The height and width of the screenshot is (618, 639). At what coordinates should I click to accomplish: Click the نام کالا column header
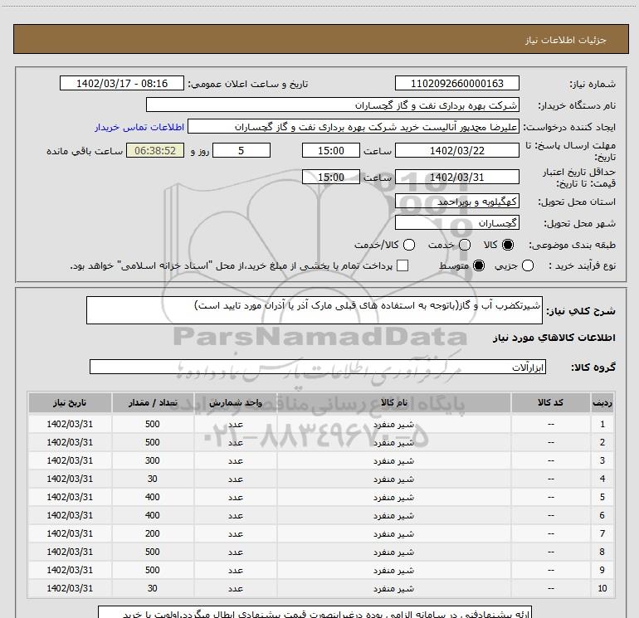click(393, 403)
